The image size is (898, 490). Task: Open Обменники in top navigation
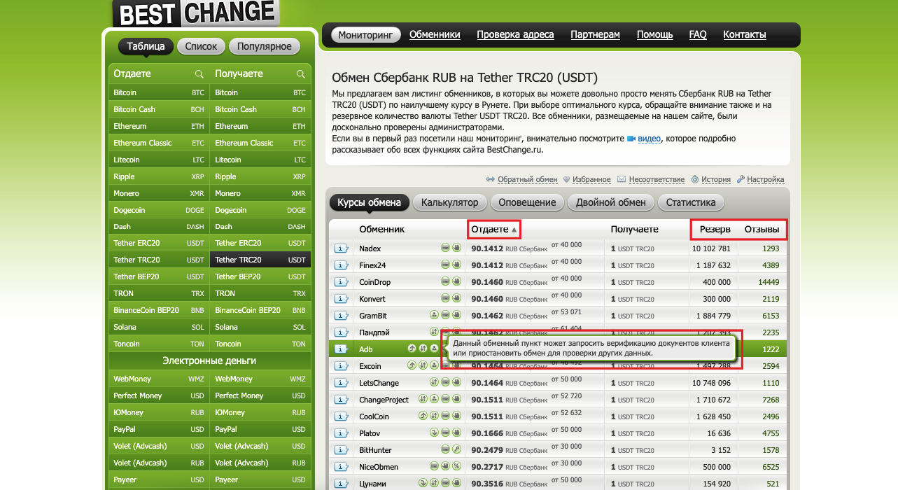435,34
